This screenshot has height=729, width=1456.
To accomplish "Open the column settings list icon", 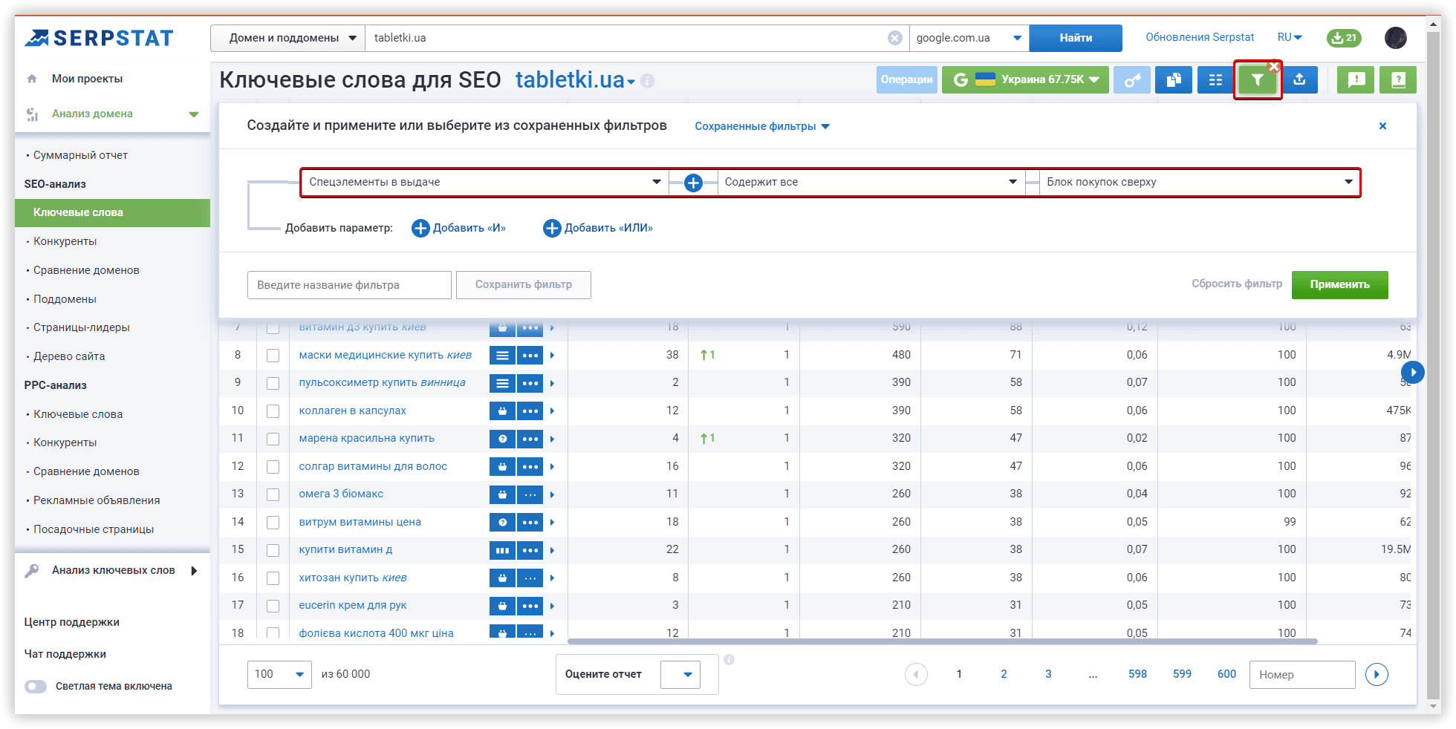I will (x=1215, y=80).
